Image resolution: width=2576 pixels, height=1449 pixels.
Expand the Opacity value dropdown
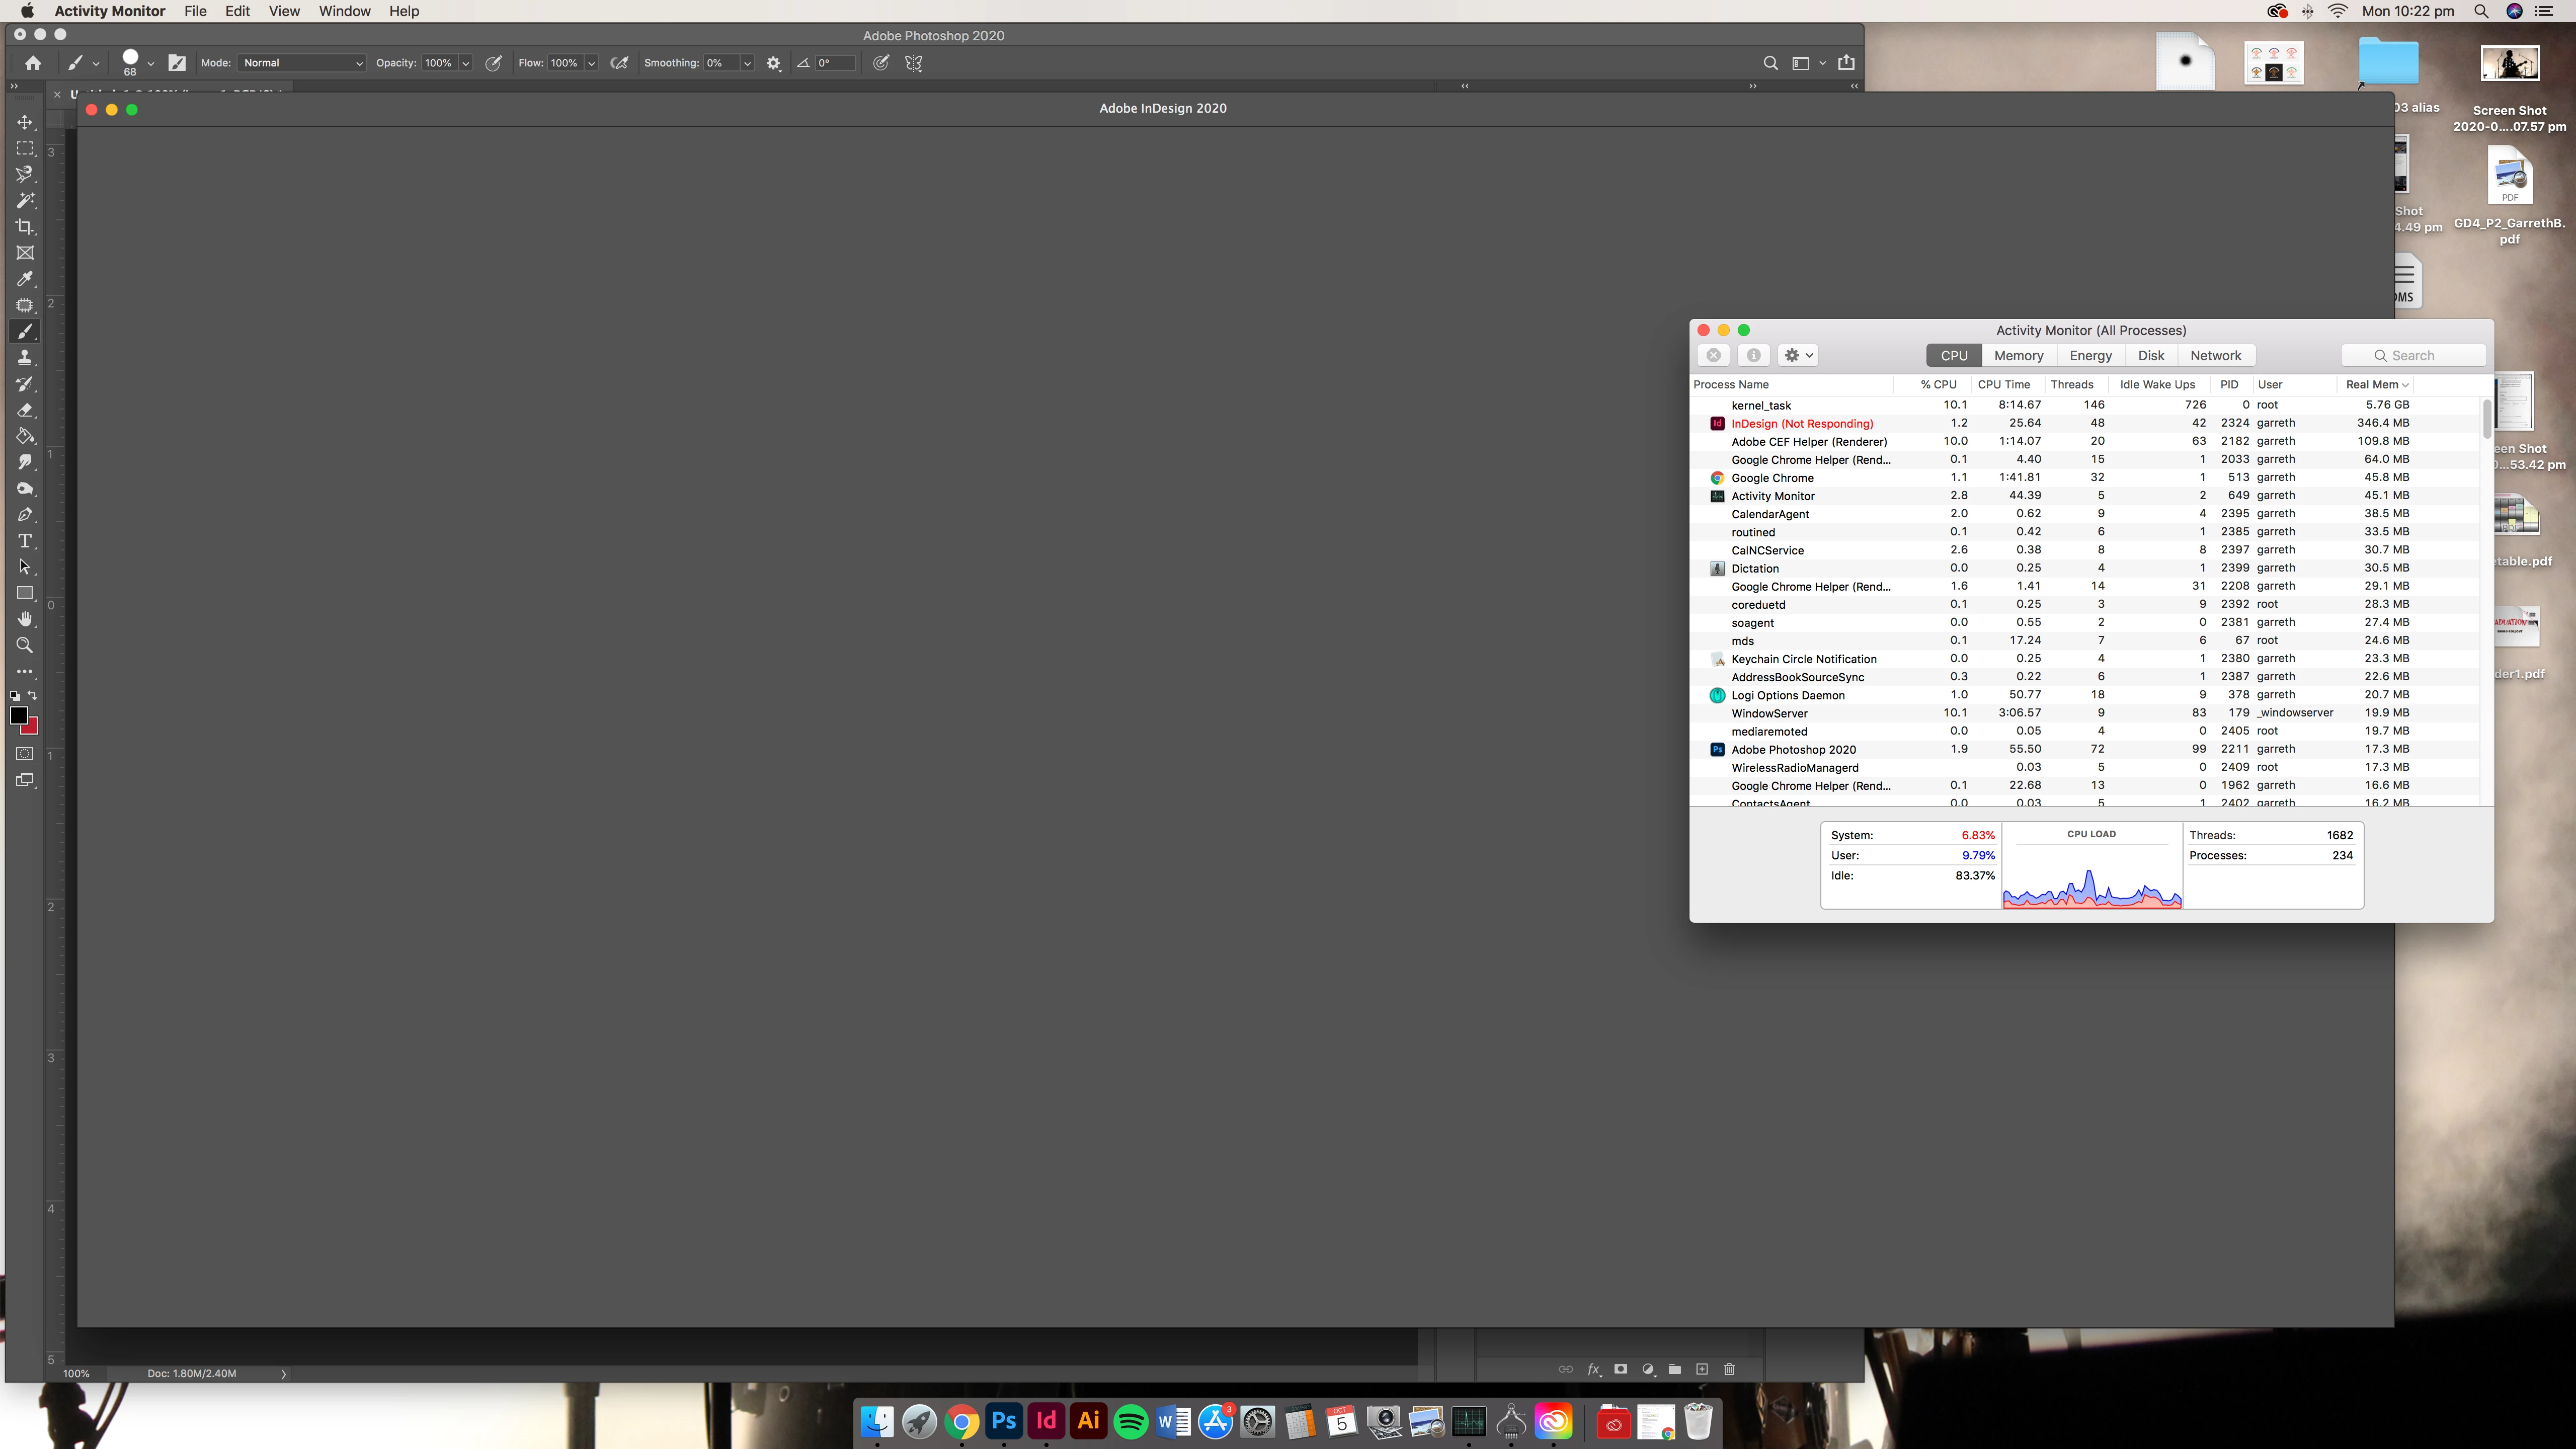tap(465, 63)
